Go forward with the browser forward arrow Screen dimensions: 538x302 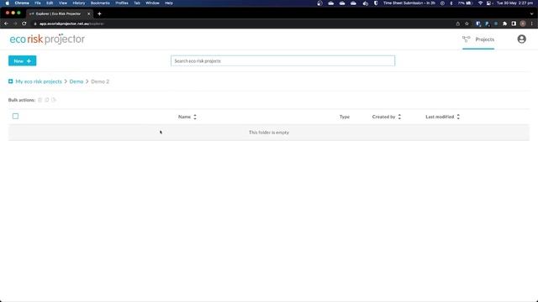click(15, 23)
